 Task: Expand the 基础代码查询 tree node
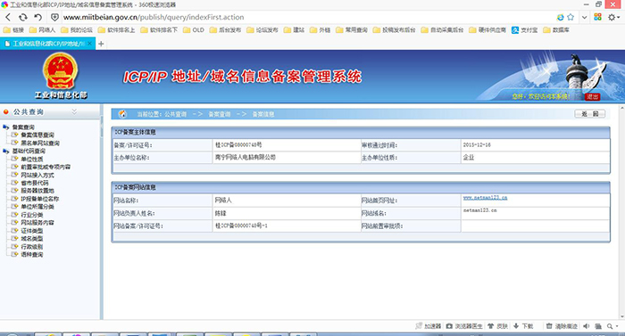[5, 151]
